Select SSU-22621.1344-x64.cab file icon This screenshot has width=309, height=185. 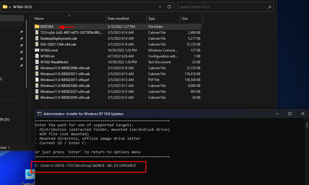tap(37, 44)
